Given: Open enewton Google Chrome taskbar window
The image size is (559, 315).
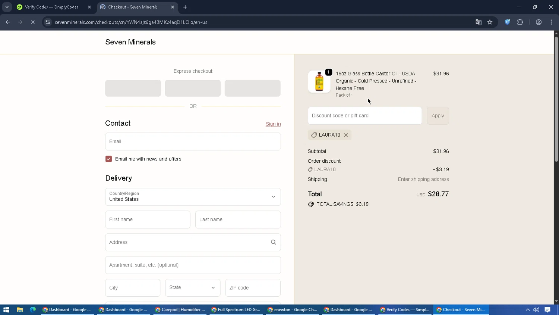Looking at the screenshot, I should (293, 310).
